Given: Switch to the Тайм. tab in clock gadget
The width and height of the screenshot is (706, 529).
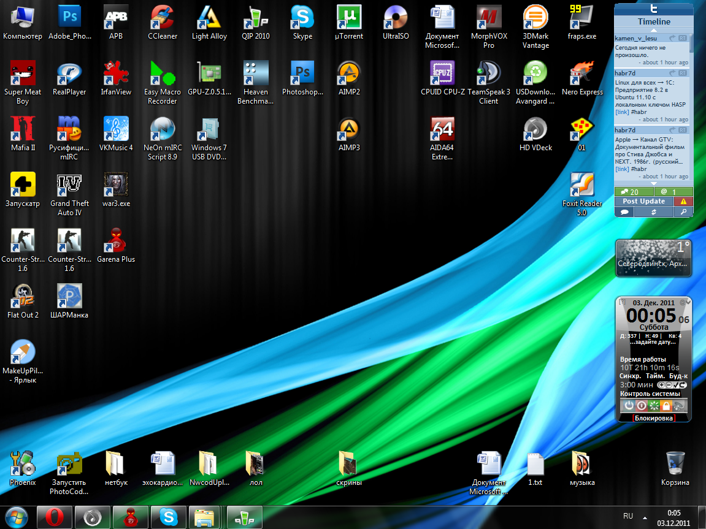Looking at the screenshot, I should tap(655, 376).
